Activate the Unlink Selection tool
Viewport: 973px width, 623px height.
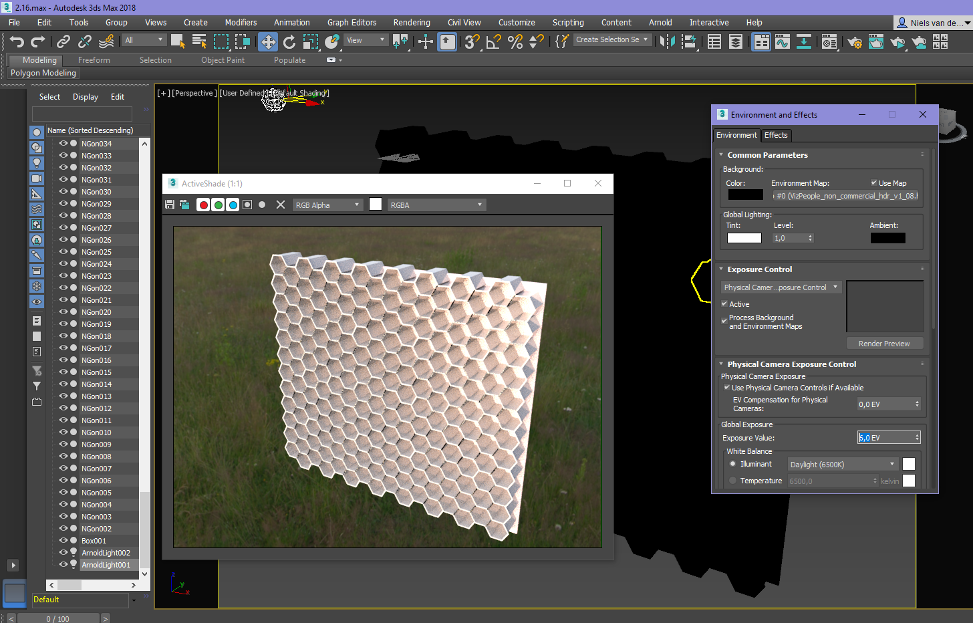(x=85, y=41)
